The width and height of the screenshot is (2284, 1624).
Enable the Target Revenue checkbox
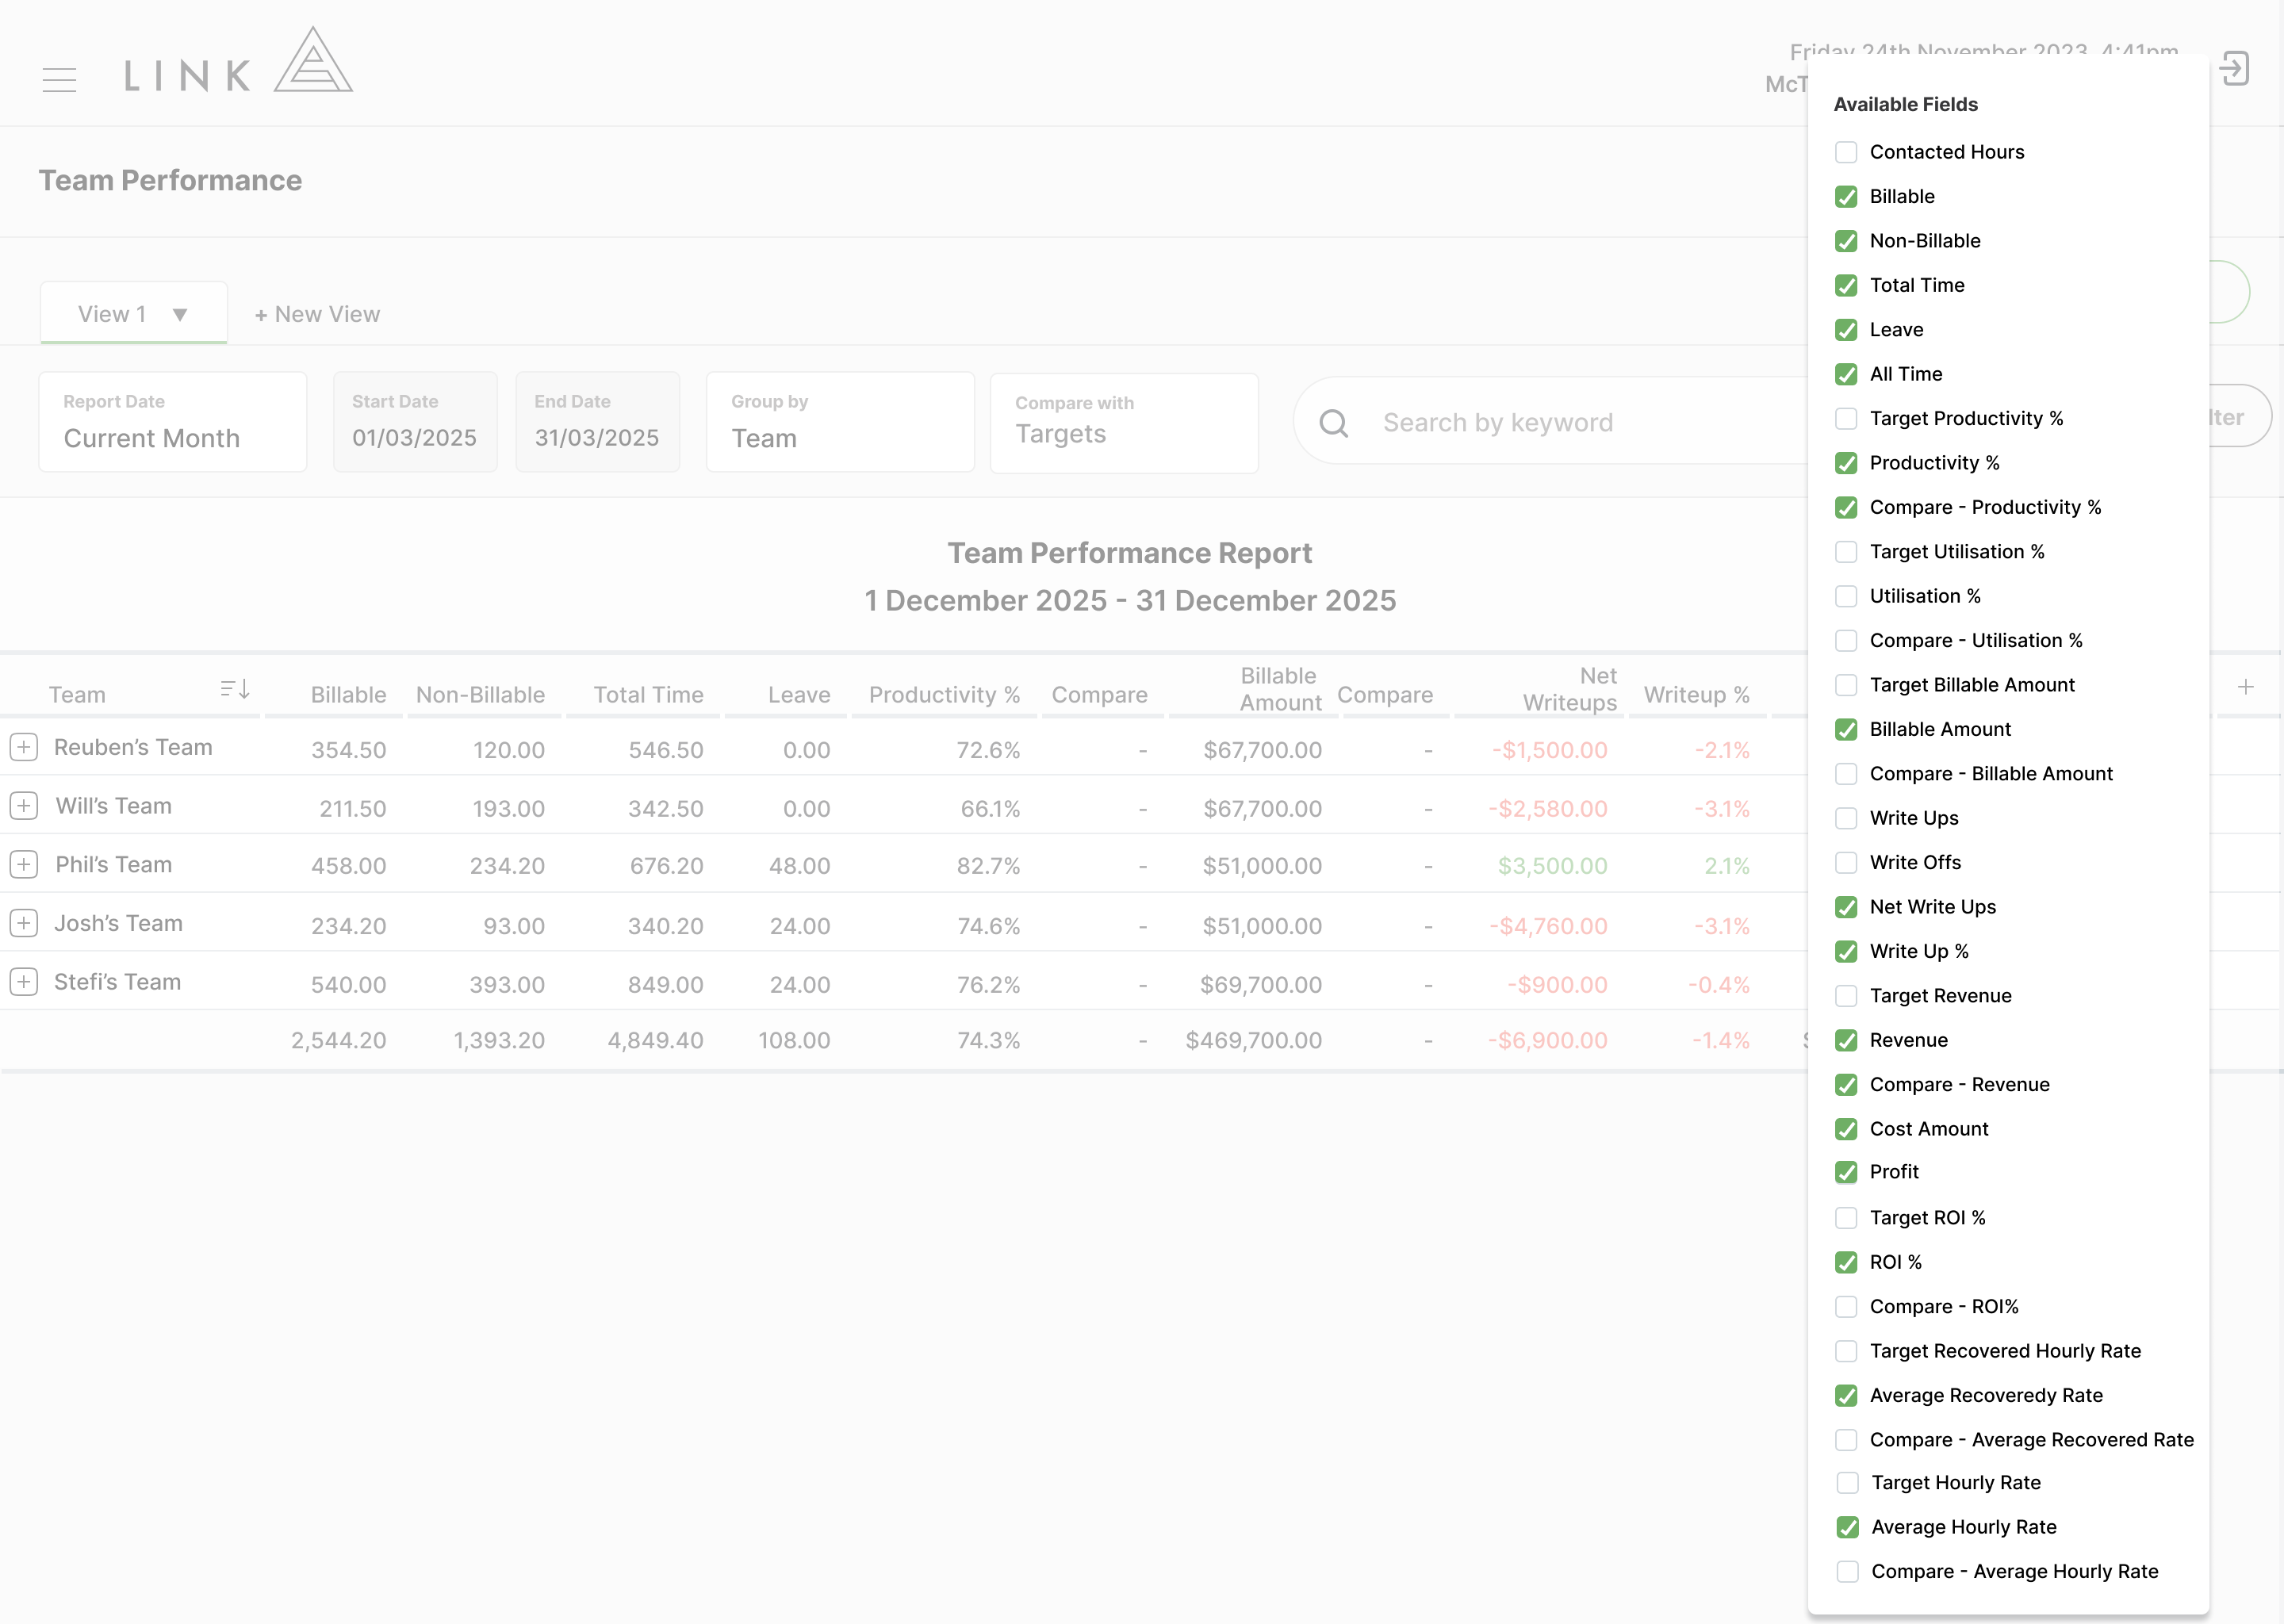click(x=1846, y=996)
